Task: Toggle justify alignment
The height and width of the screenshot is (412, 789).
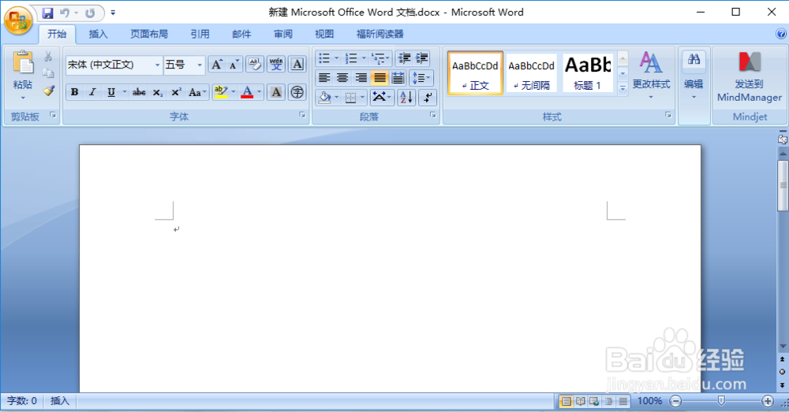Action: [x=380, y=78]
